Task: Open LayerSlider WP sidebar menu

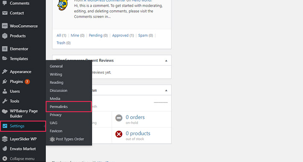Action: click(23, 139)
